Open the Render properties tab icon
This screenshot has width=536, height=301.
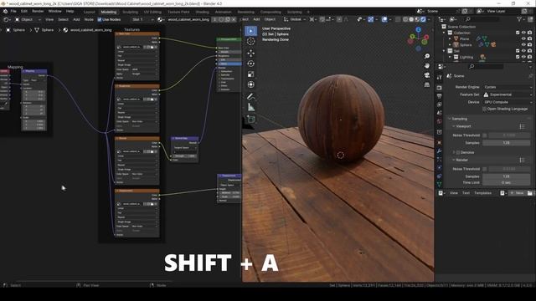point(439,88)
